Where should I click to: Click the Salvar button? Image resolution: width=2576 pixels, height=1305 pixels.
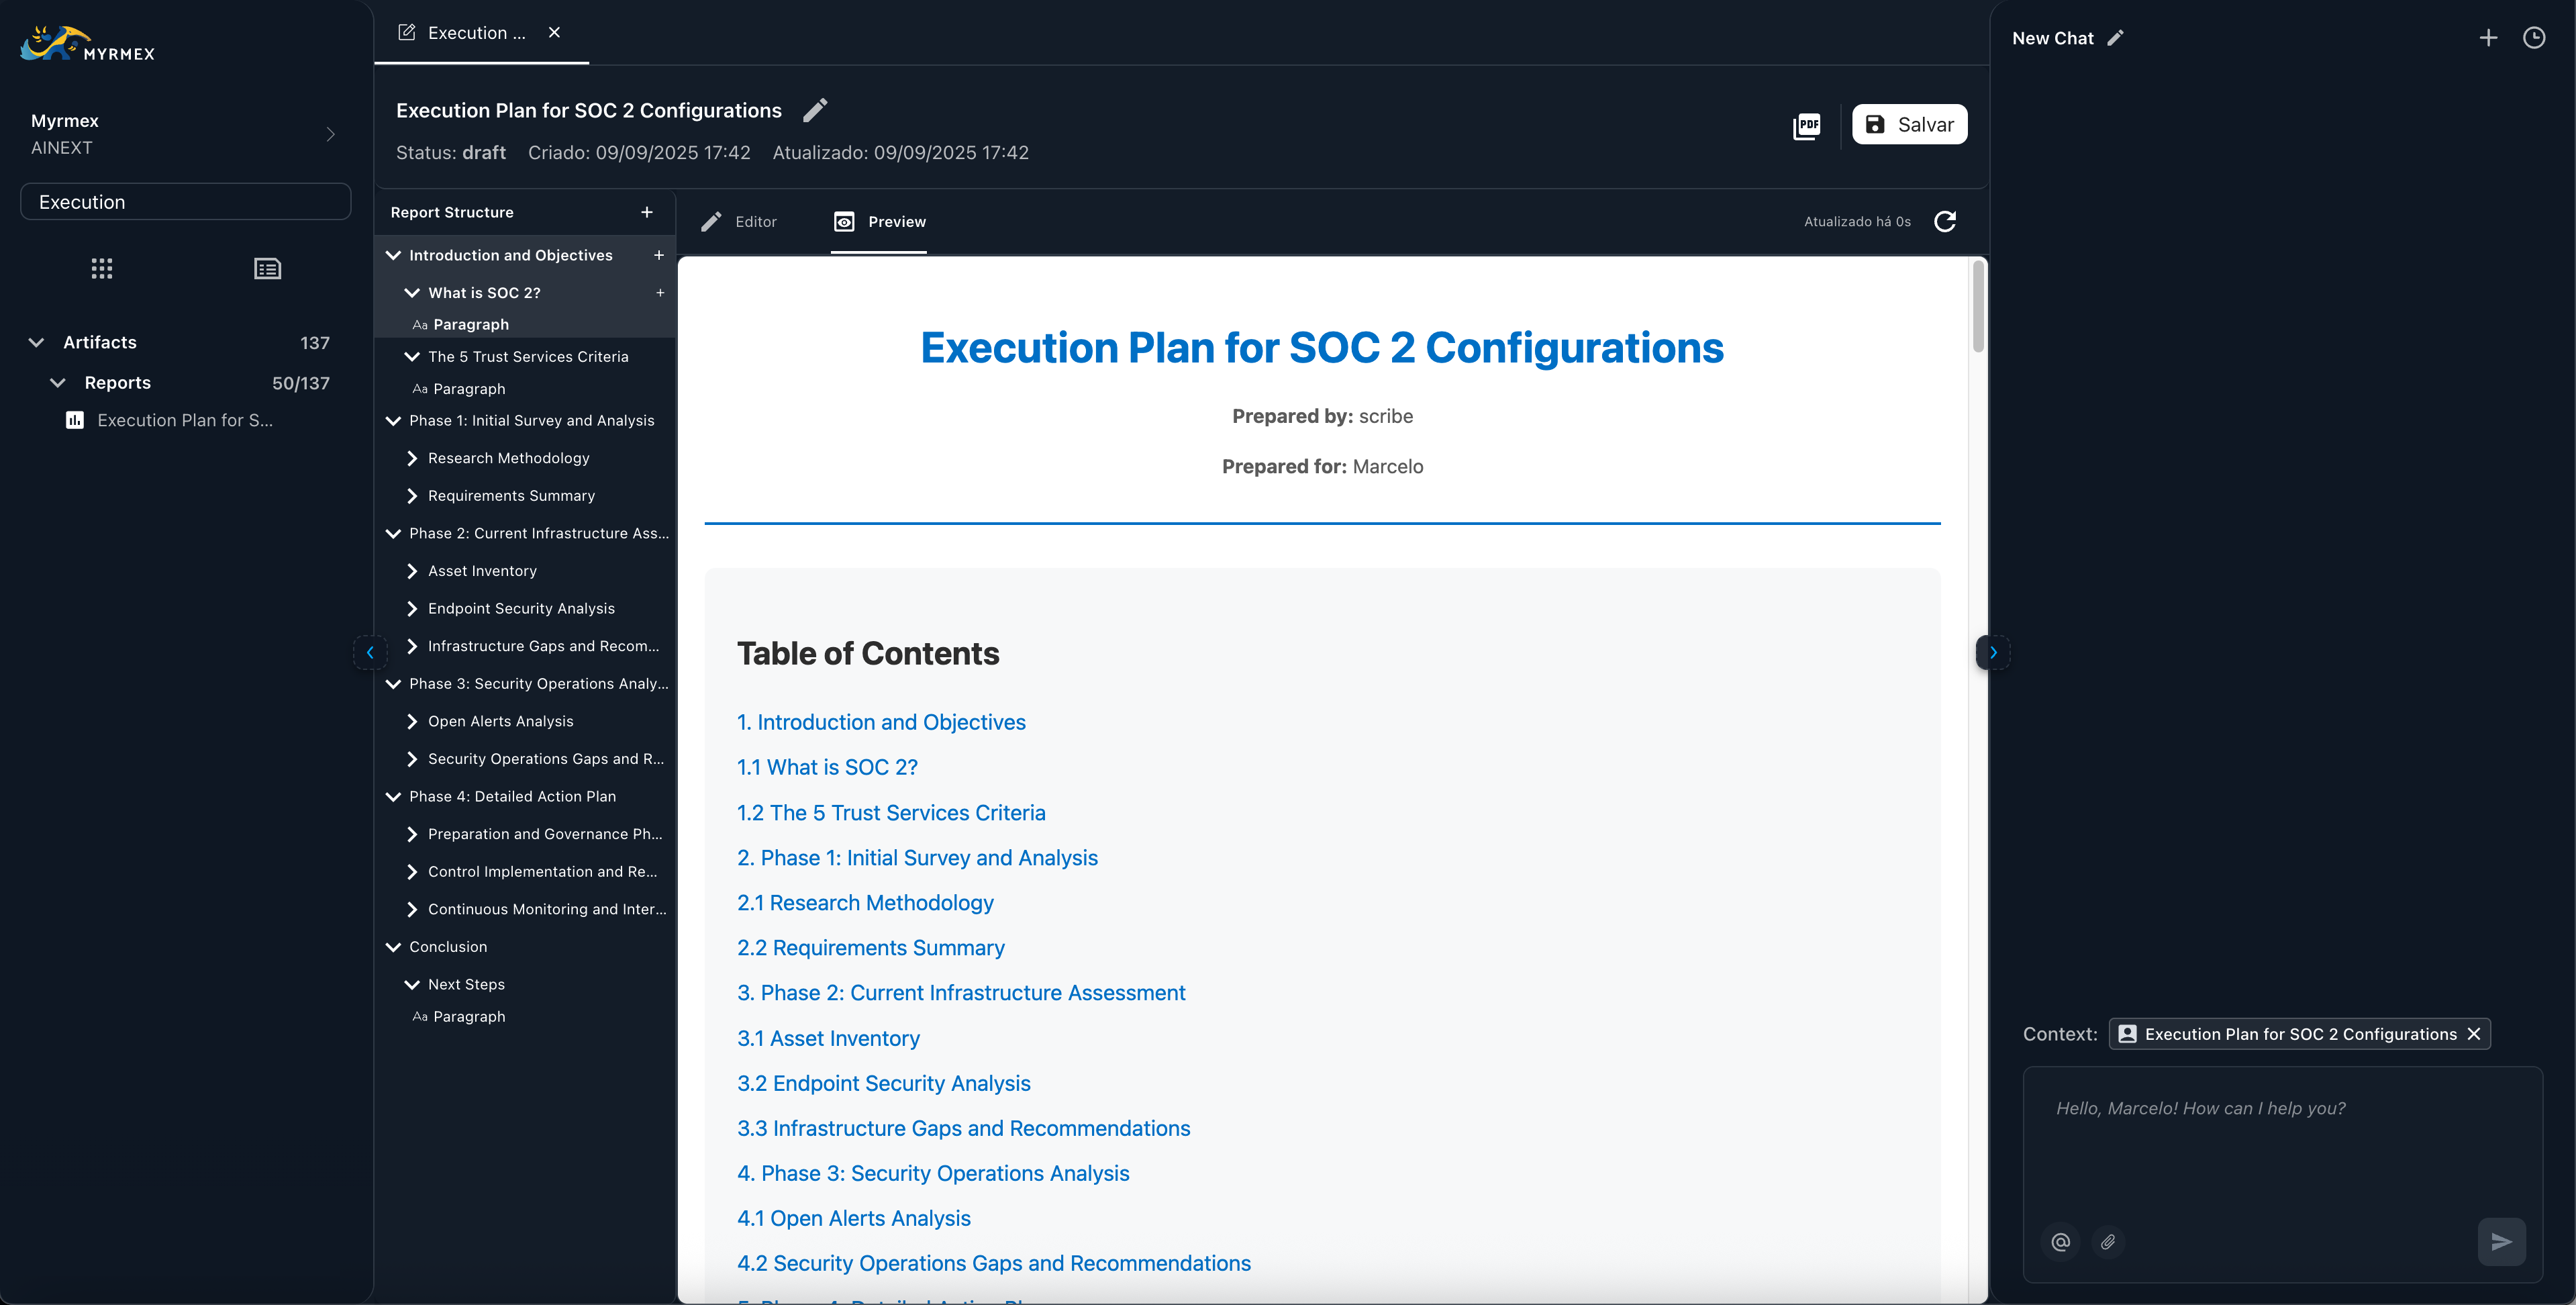coord(1909,124)
